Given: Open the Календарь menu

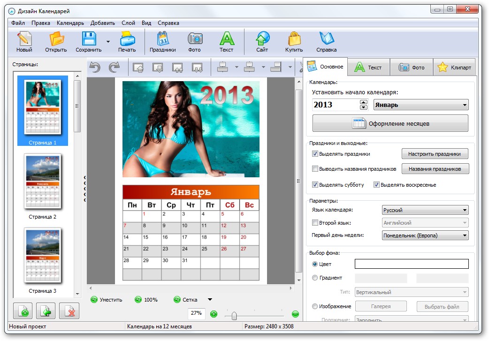Looking at the screenshot, I should 70,23.
